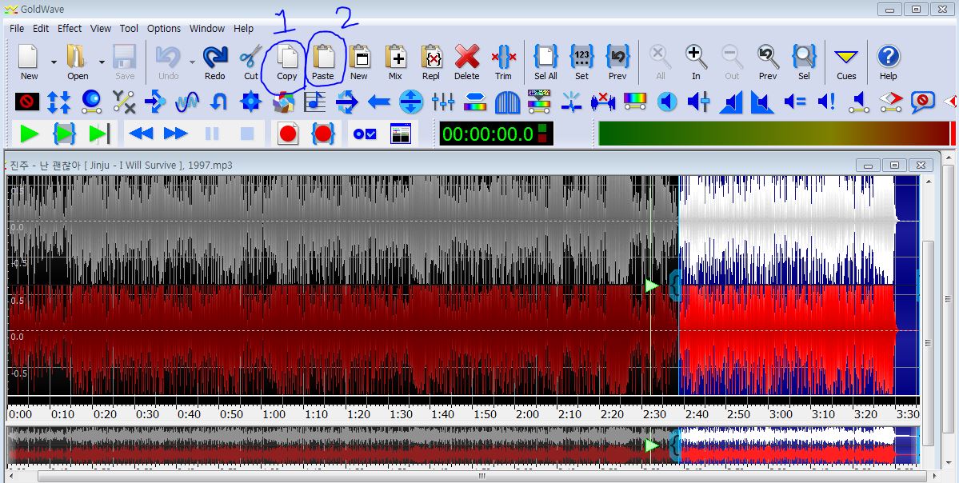Open the Pitch music note effect icon
Image resolution: width=959 pixels, height=483 pixels.
pos(314,102)
